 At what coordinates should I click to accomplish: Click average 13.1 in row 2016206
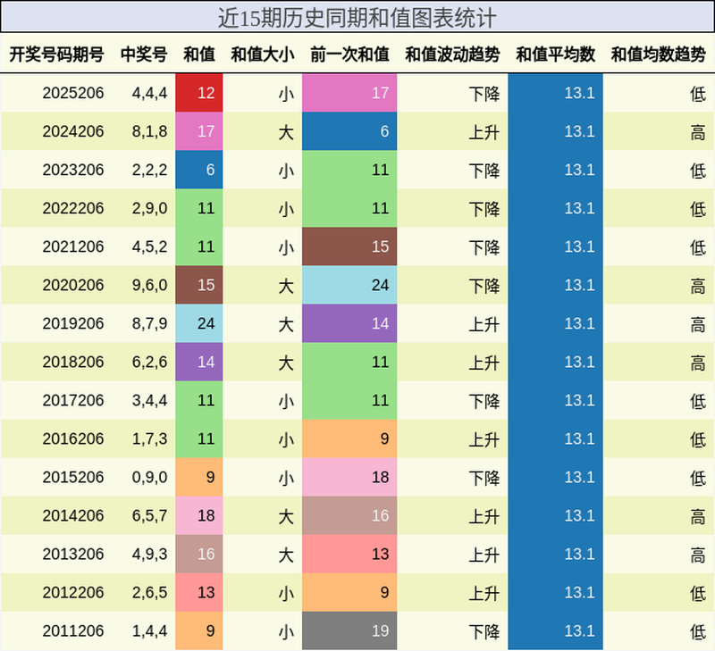pos(555,438)
